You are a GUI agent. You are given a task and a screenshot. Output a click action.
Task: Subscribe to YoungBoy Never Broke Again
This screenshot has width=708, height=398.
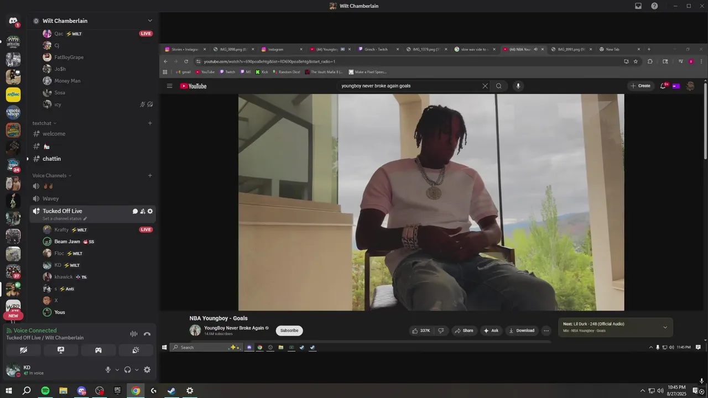tap(289, 331)
